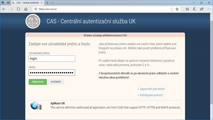
Task: Minimize the browser window
Action: click(x=194, y=3)
